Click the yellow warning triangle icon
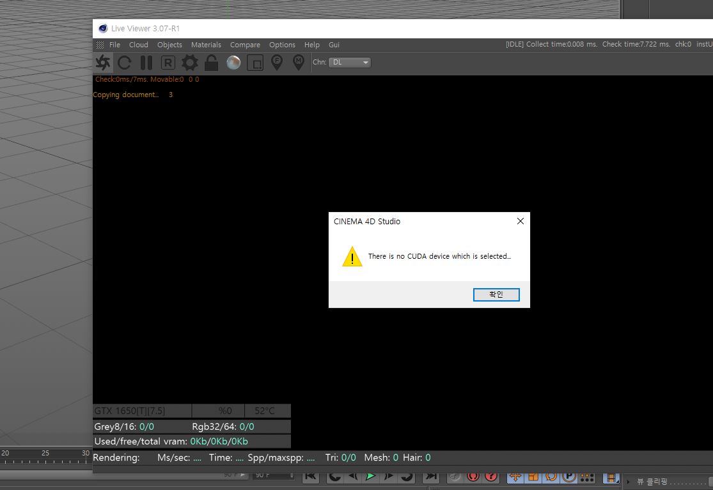Image resolution: width=713 pixels, height=490 pixels. click(x=352, y=256)
